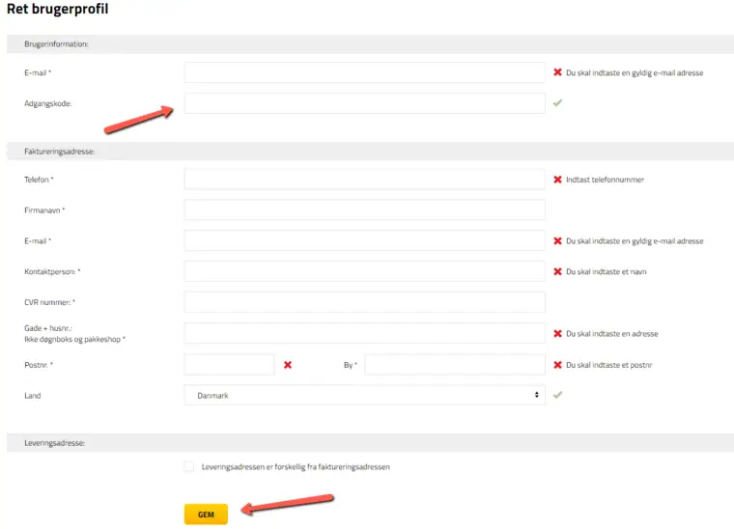Click the E-mail field under Brugerinformation
Viewport: 734px width, 529px height.
364,72
